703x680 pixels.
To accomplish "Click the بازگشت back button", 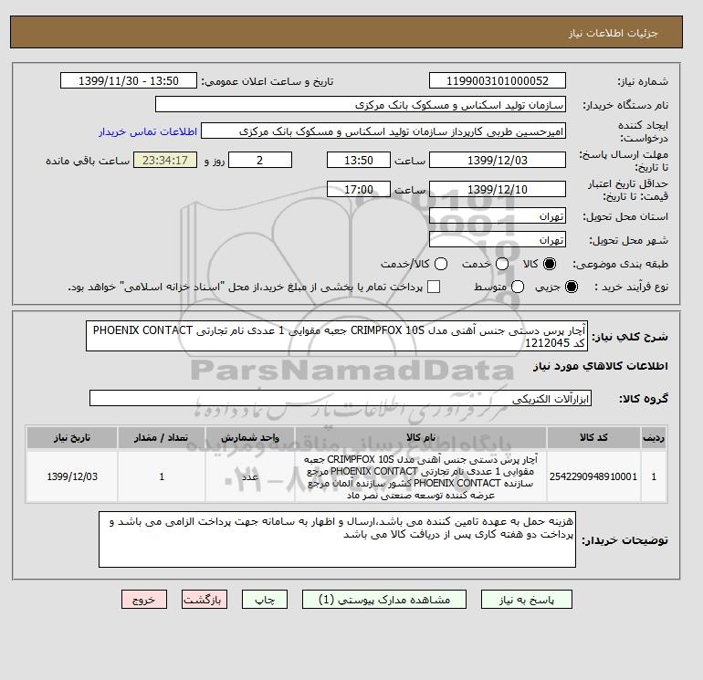I will [x=205, y=600].
